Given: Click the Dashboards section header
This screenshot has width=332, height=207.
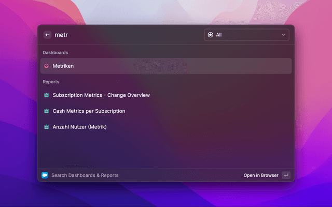Looking at the screenshot, I should coord(56,53).
